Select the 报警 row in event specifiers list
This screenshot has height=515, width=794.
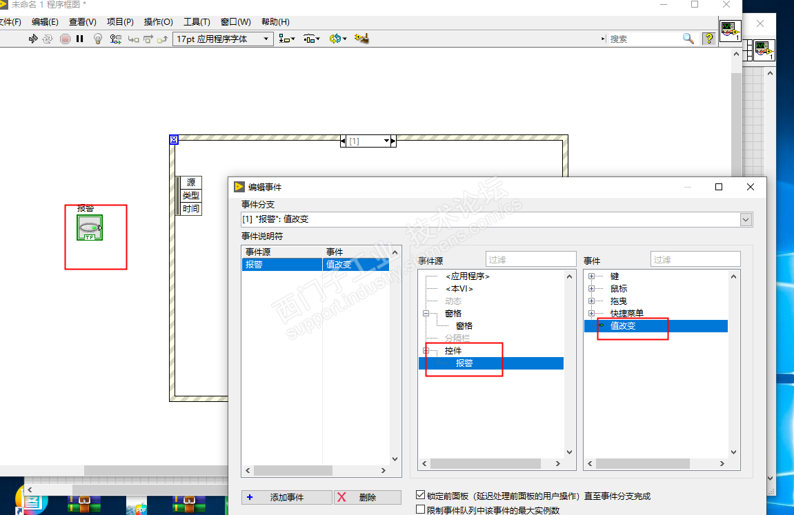(x=315, y=265)
